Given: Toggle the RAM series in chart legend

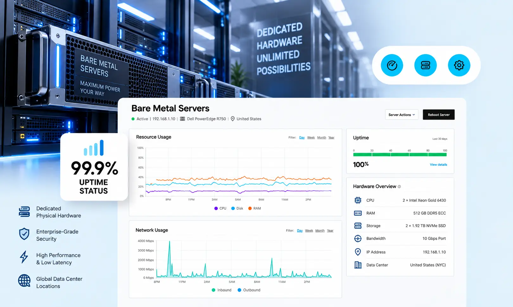Looking at the screenshot, I should 255,208.
